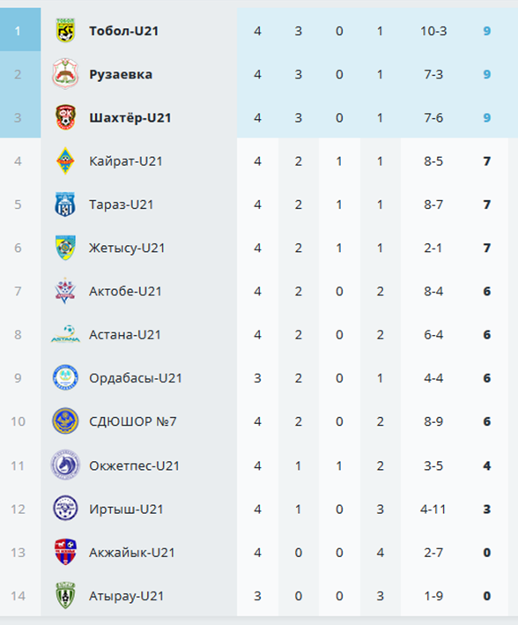Screen dimensions: 518x625
Task: Click the Шахтёр-U21 club logo
Action: tap(65, 117)
